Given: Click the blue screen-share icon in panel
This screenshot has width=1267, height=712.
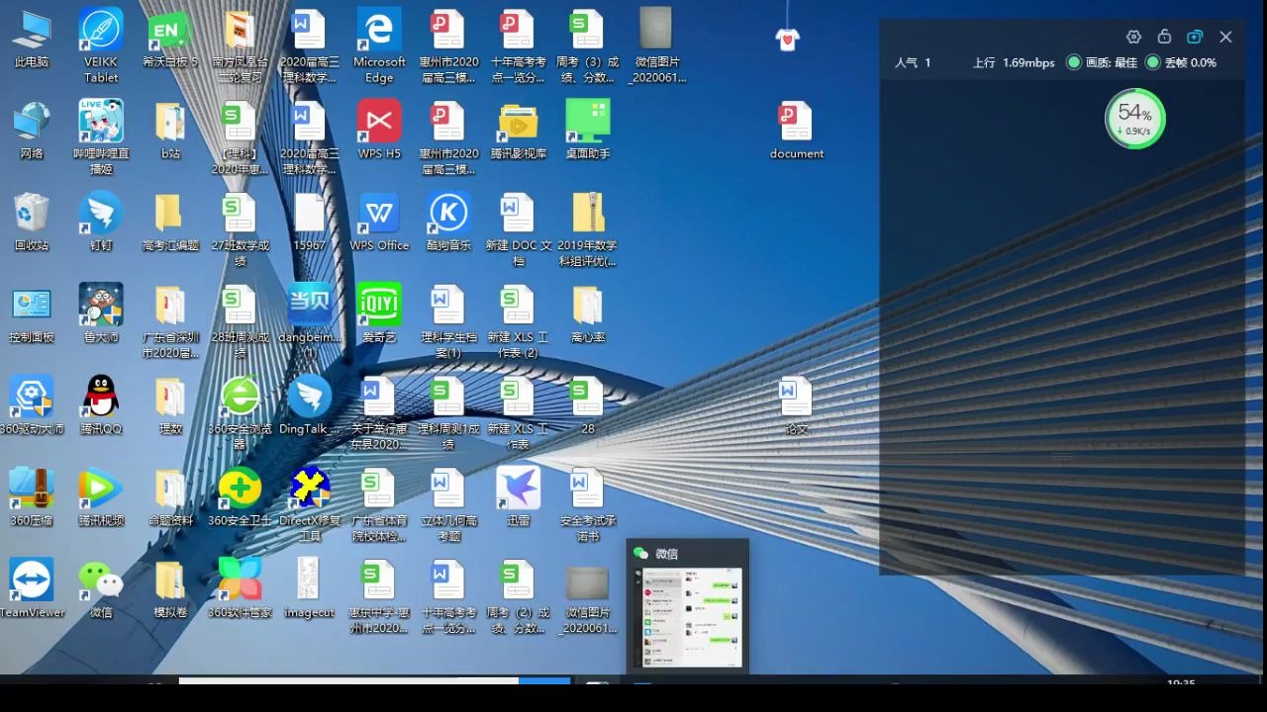Looking at the screenshot, I should click(x=1195, y=37).
